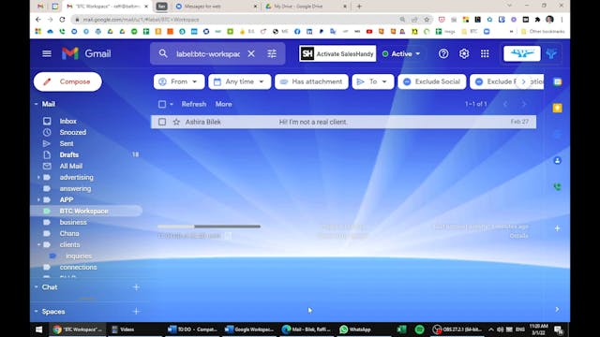This screenshot has height=337, width=600.
Task: Bookmark this page with the star icon
Action: point(427,20)
